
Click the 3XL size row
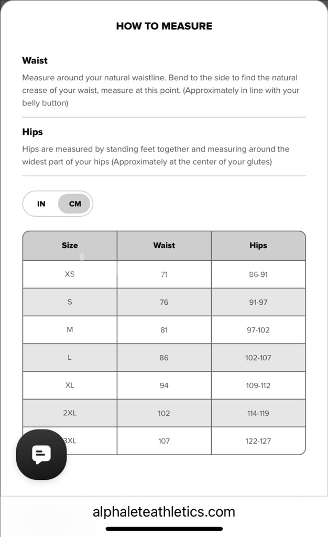71,441
